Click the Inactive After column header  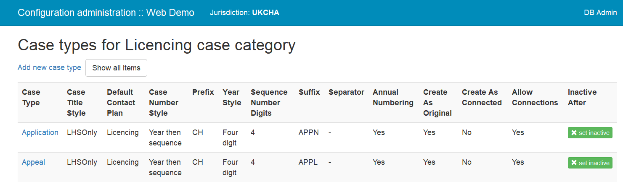pyautogui.click(x=582, y=97)
